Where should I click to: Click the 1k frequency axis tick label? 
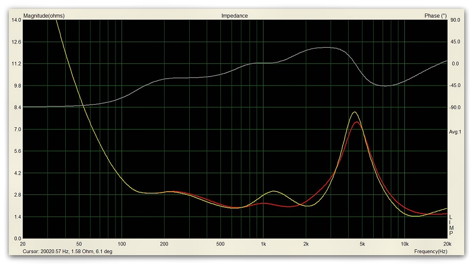click(263, 244)
